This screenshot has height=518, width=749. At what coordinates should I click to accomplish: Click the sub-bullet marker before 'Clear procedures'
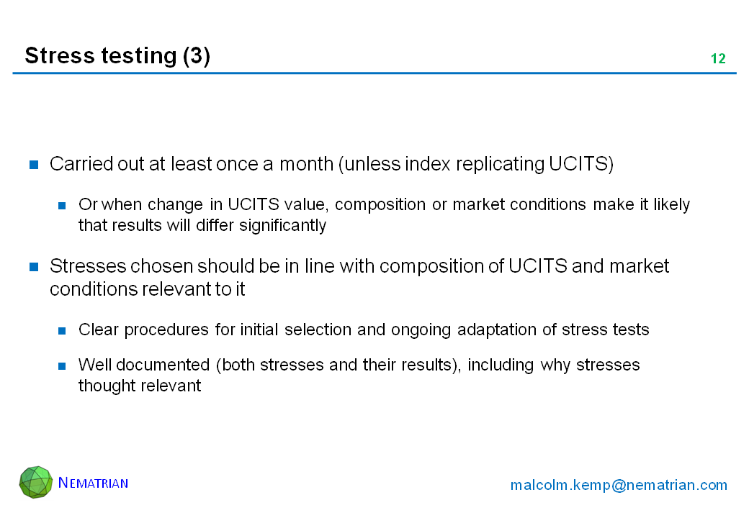click(63, 330)
